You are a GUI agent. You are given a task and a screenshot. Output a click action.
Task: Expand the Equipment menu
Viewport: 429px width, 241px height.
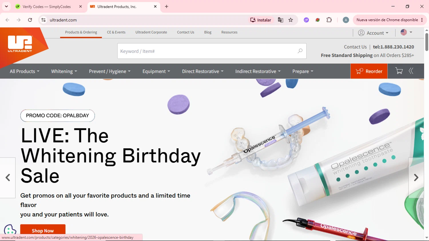(x=156, y=71)
